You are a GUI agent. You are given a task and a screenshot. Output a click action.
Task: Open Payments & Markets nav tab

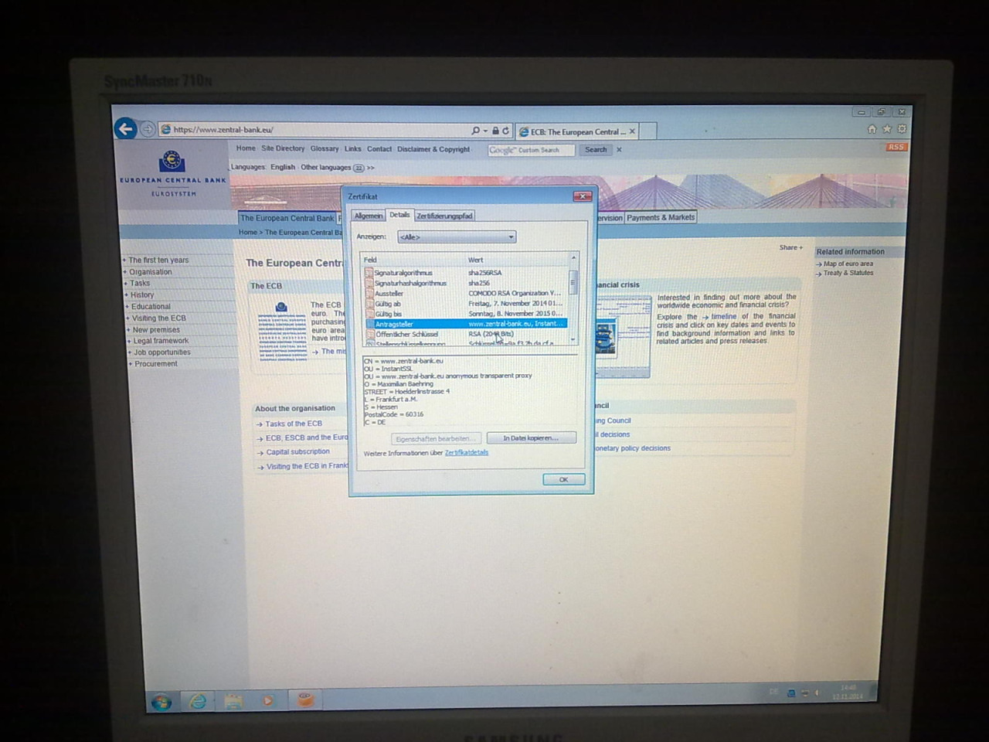[x=661, y=217]
